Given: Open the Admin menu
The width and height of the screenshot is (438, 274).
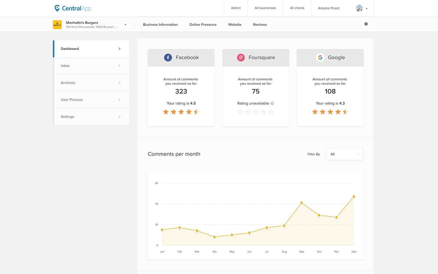Looking at the screenshot, I should click(236, 8).
